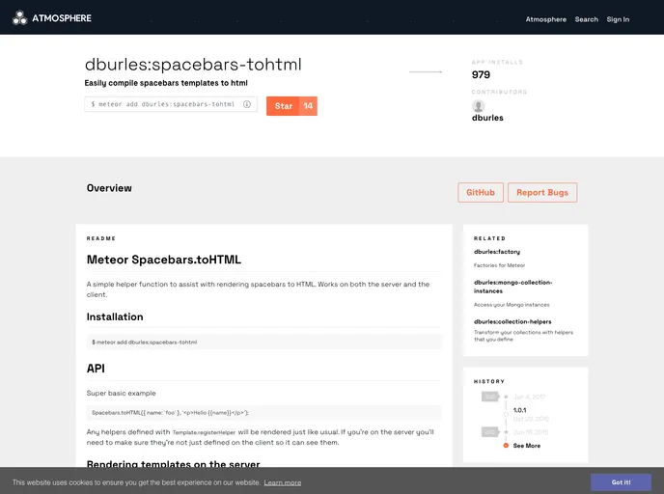Viewport: 664px width, 494px height.
Task: Star the spacebars-tohtml package
Action: click(283, 106)
